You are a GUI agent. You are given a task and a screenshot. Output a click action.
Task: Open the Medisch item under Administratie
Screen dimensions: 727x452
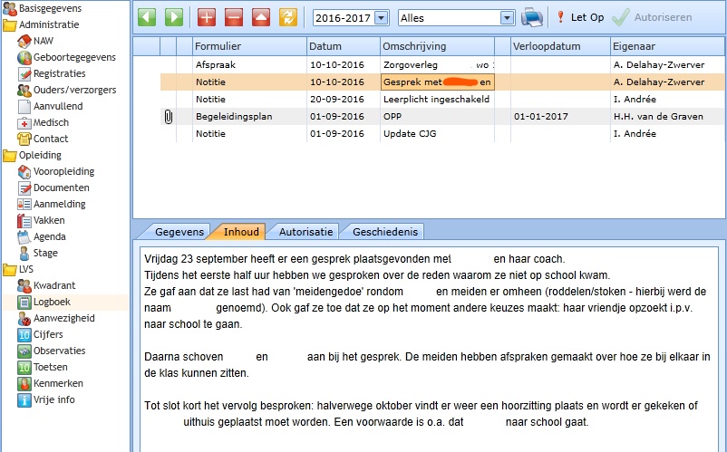click(x=53, y=122)
